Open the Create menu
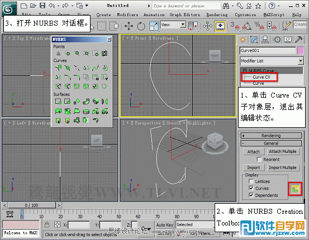Viewport: 309px width, 240px height. coord(104,15)
